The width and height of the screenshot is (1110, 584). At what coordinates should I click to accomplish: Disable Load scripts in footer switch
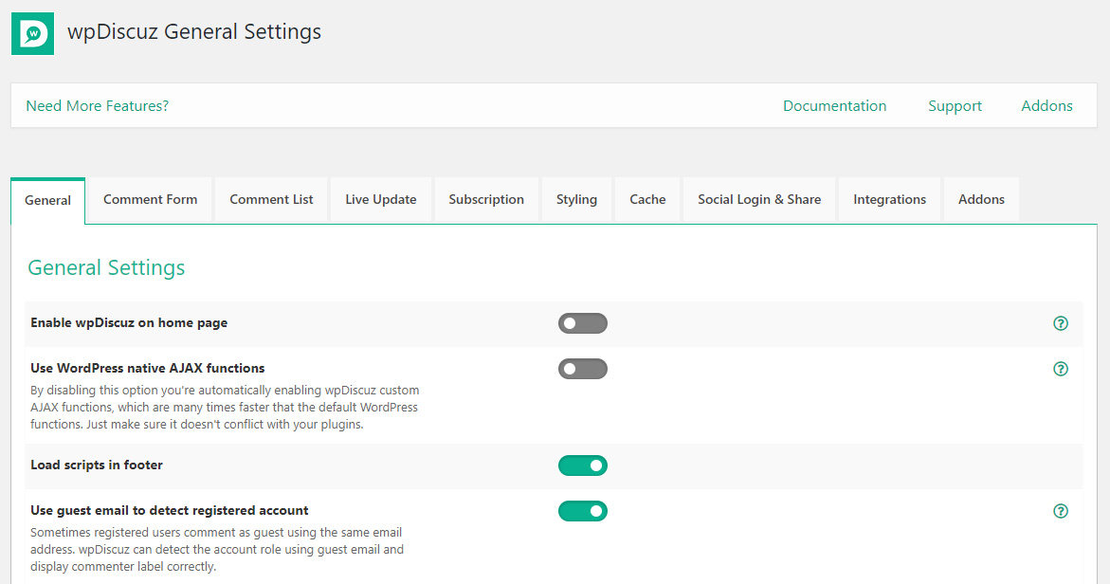tap(583, 465)
